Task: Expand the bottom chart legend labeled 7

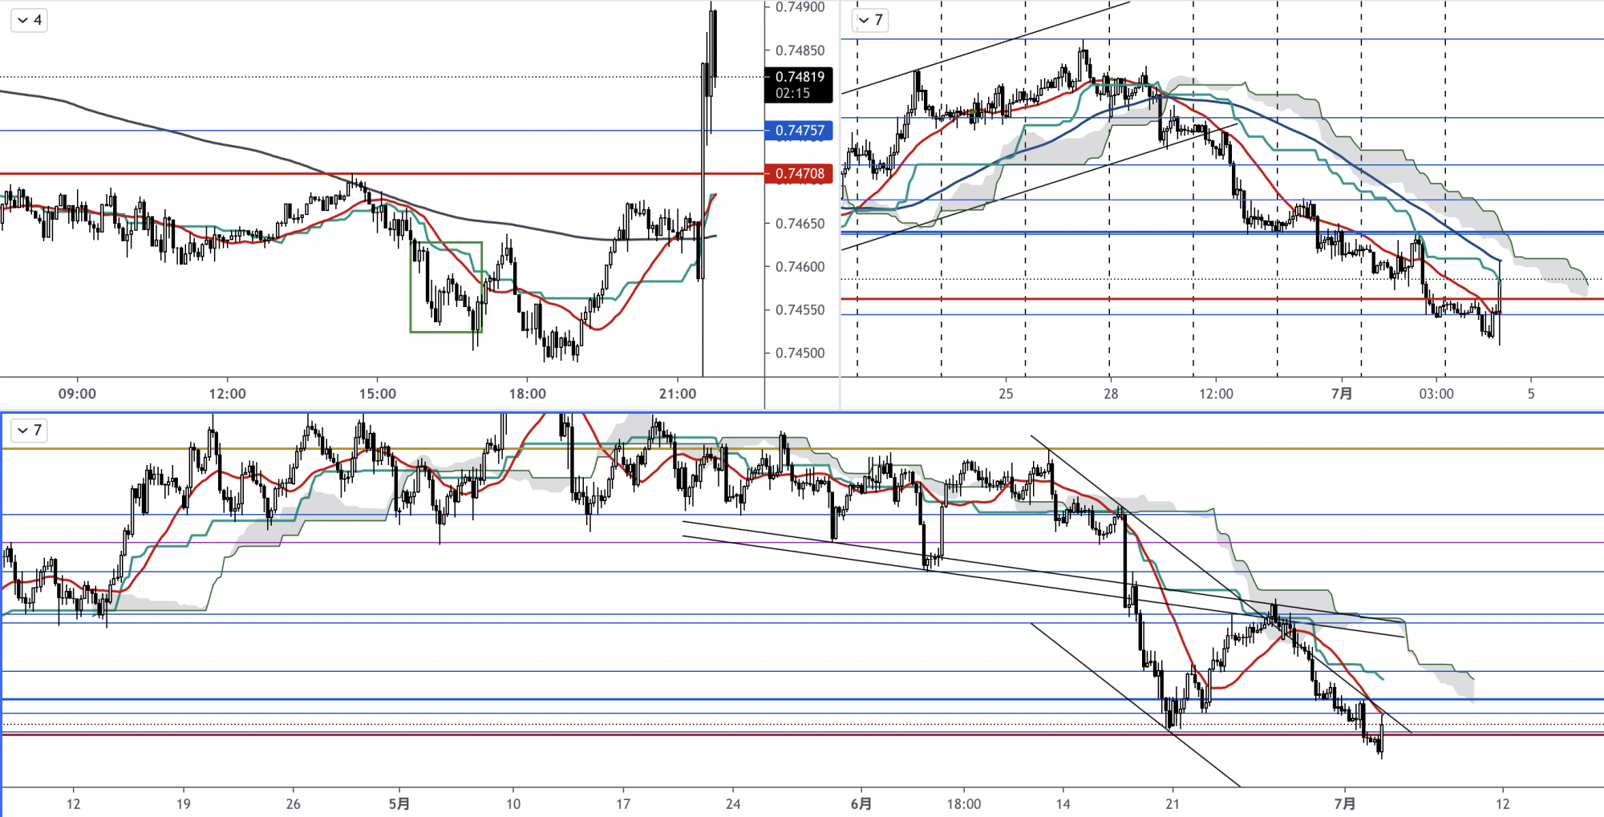Action: point(29,431)
